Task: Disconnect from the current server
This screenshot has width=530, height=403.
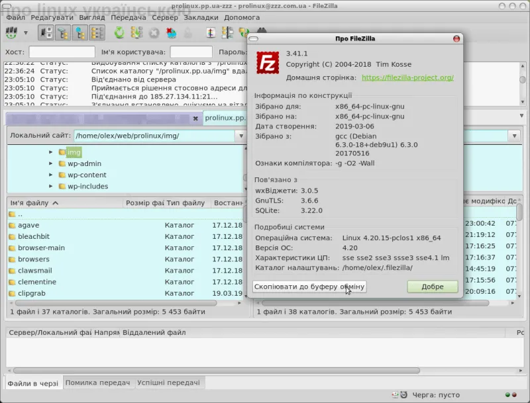Action: pyautogui.click(x=172, y=32)
